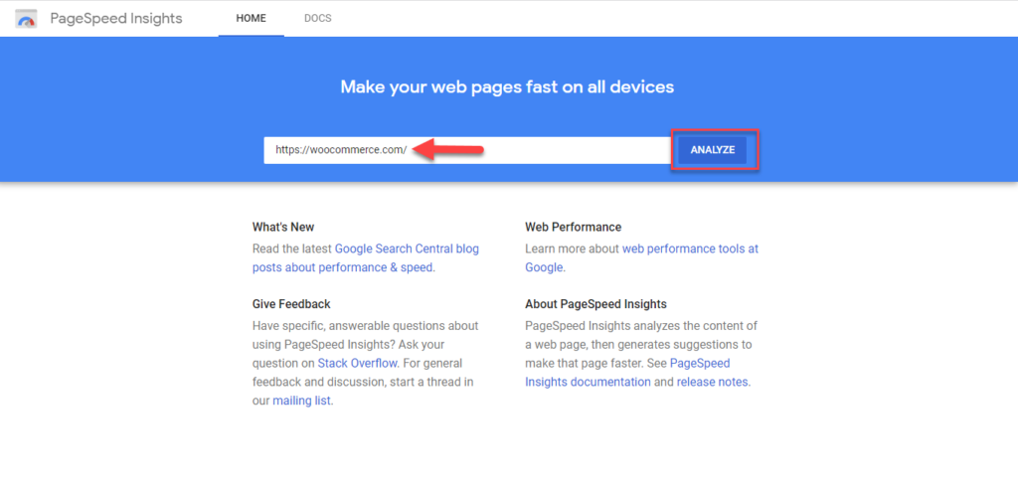Open the Google Search Central blog link
The width and height of the screenshot is (1018, 490).
tap(407, 247)
